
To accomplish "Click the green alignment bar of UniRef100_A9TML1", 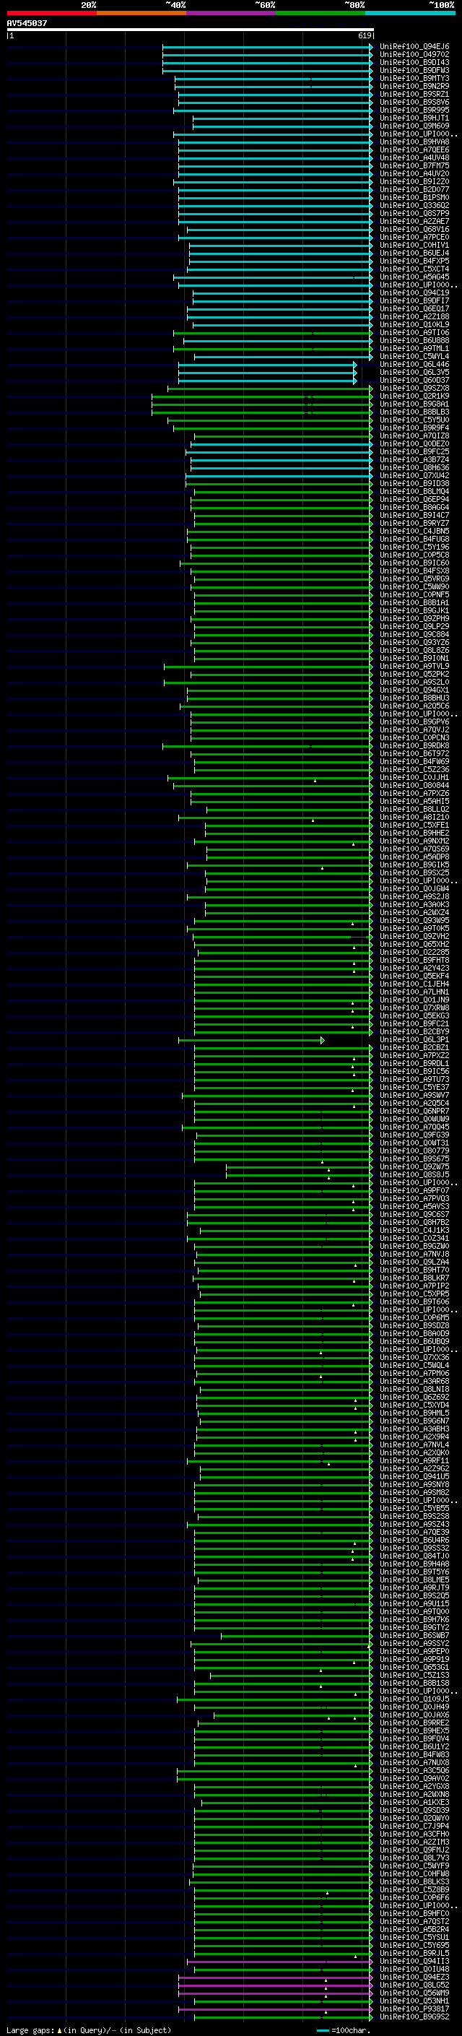I will tap(272, 349).
